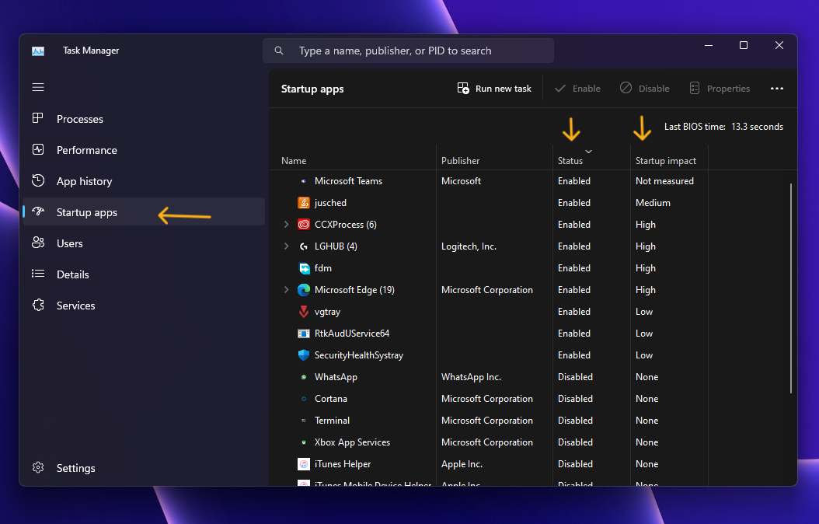819x524 pixels.
Task: Click the Details list icon
Action: point(38,273)
